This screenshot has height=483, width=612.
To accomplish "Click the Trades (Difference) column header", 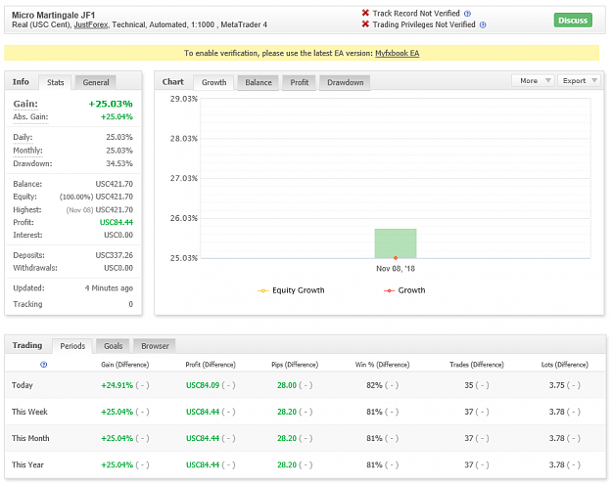I will (477, 365).
